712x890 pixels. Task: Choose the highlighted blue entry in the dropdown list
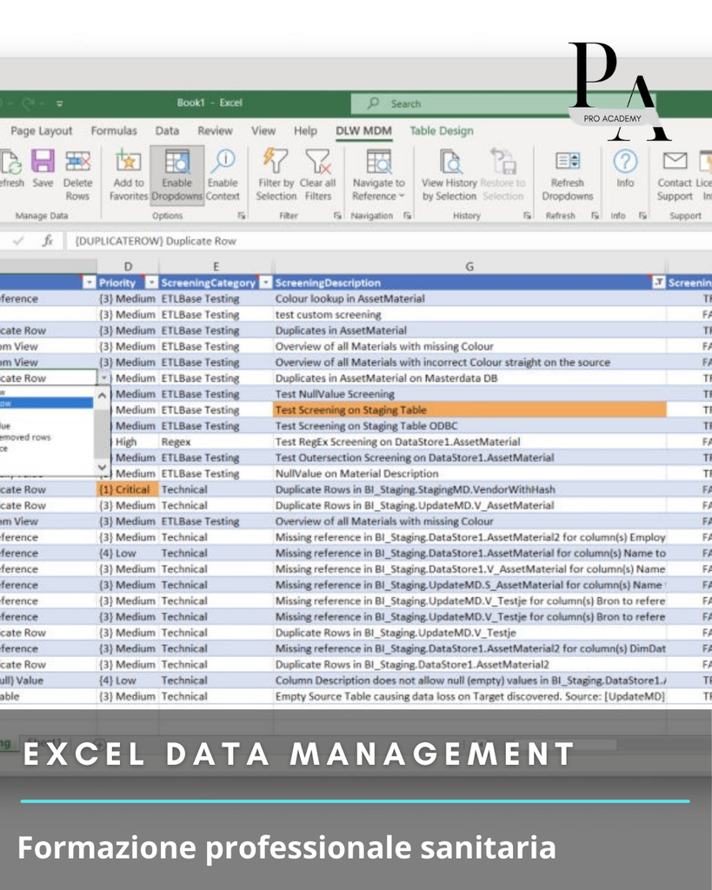47,403
